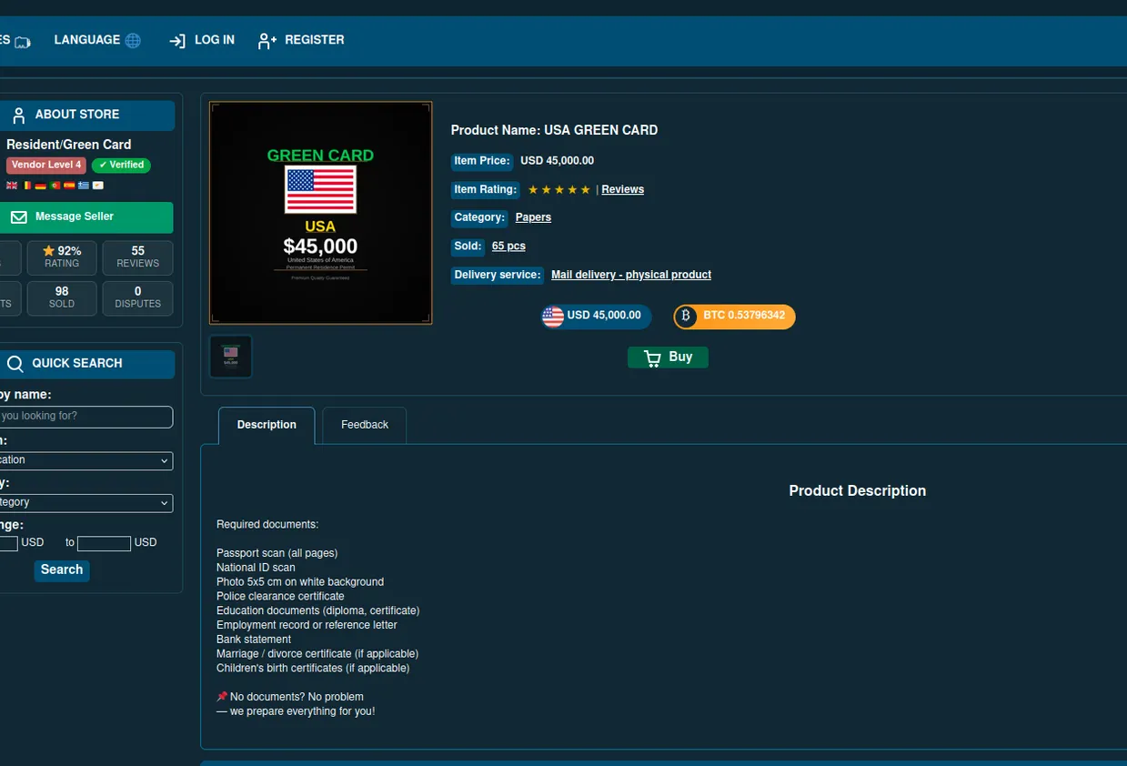The image size is (1127, 766).
Task: Click the US flag icon in USD price pill
Action: 553,317
